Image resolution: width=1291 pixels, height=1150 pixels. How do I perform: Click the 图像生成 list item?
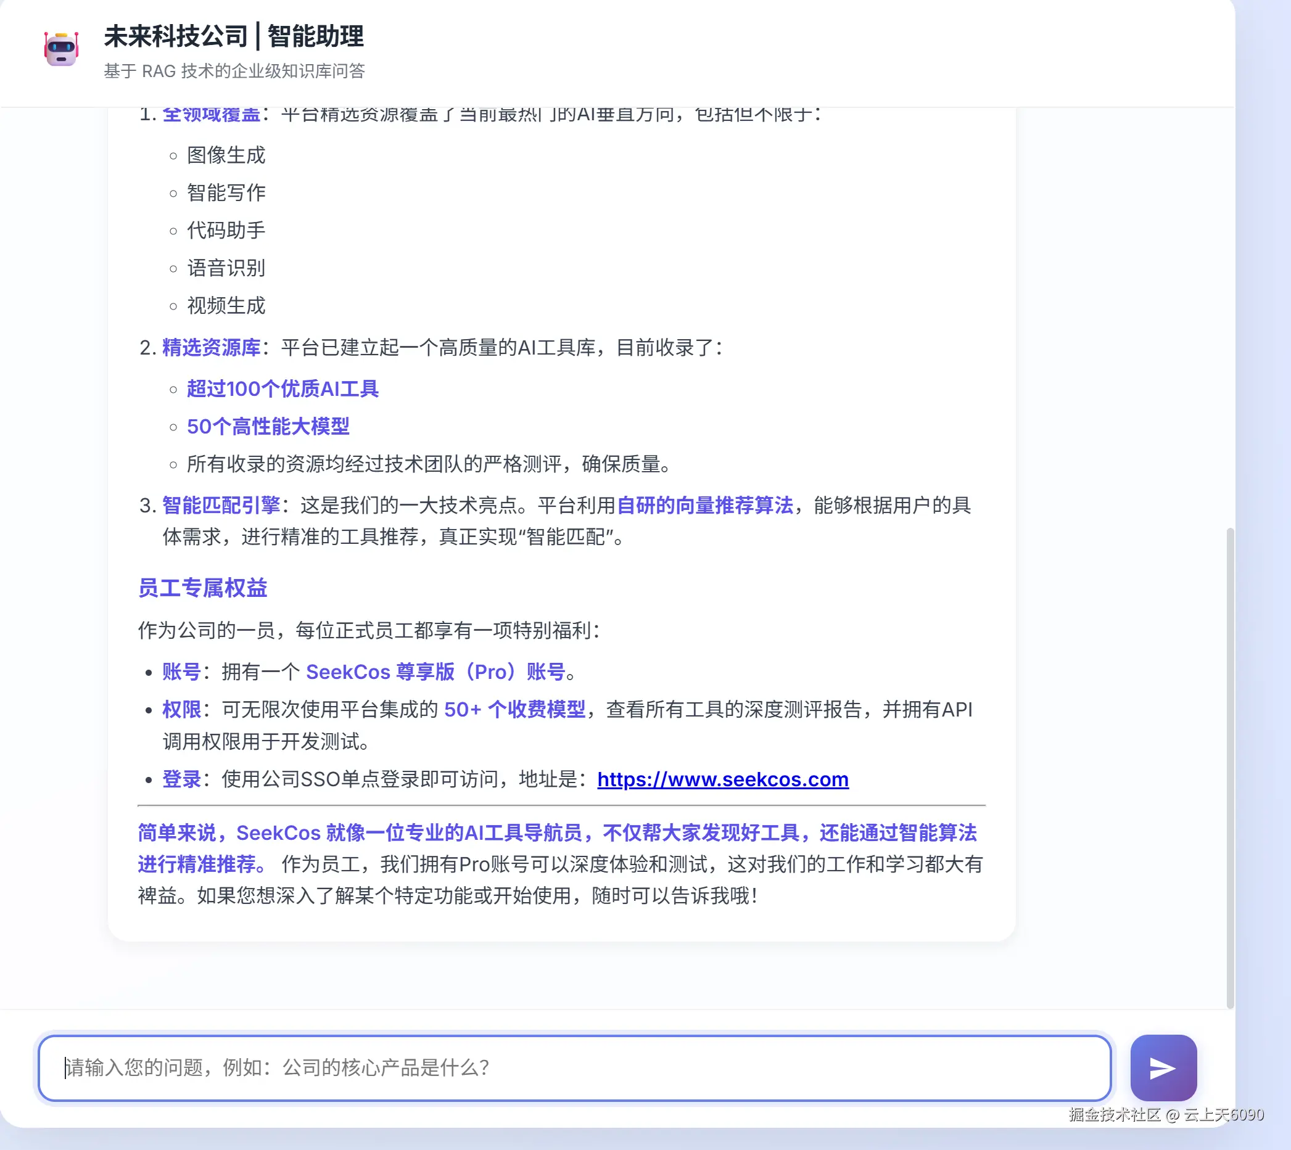[x=226, y=155]
